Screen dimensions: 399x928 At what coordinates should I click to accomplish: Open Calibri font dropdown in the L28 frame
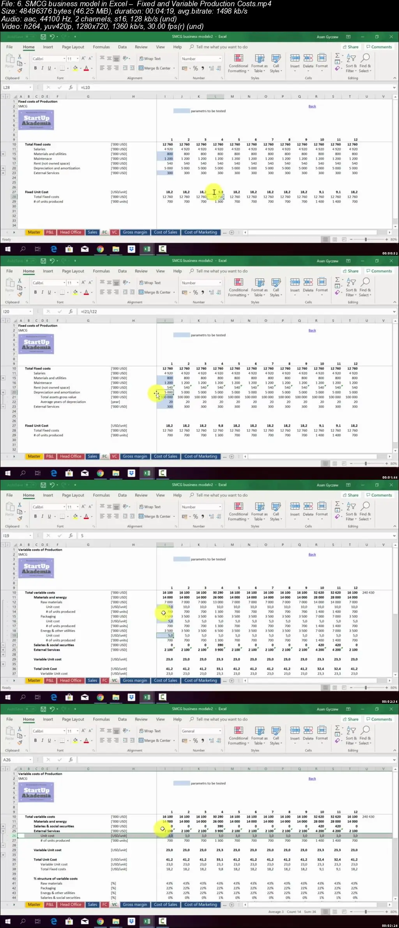click(x=64, y=59)
